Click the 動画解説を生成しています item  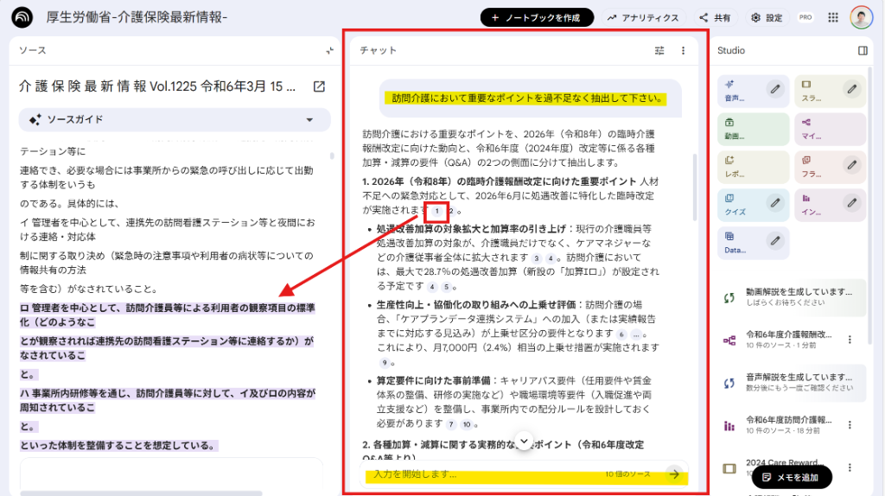click(792, 296)
